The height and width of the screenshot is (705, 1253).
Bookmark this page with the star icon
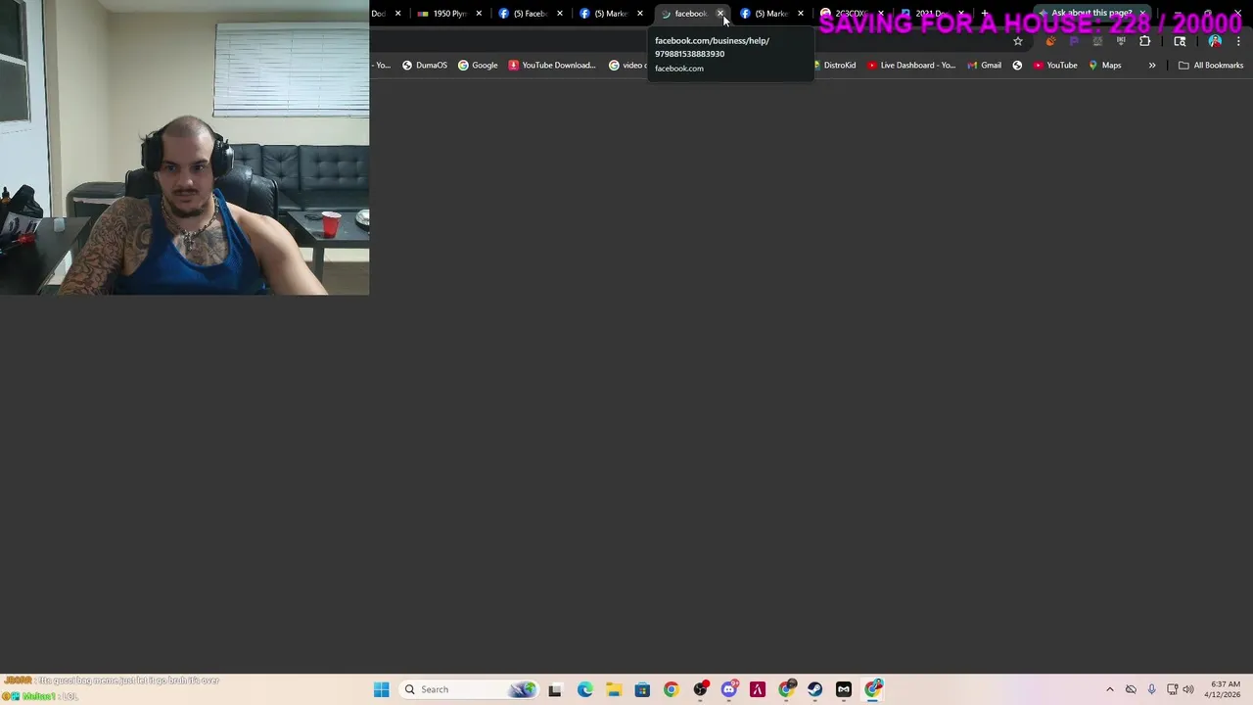pos(1018,41)
